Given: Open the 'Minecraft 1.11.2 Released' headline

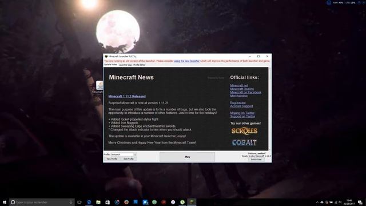Looking at the screenshot, I should (127, 96).
